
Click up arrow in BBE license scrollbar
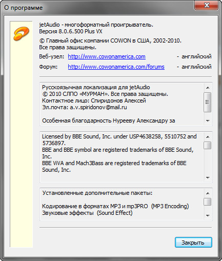[208, 137]
